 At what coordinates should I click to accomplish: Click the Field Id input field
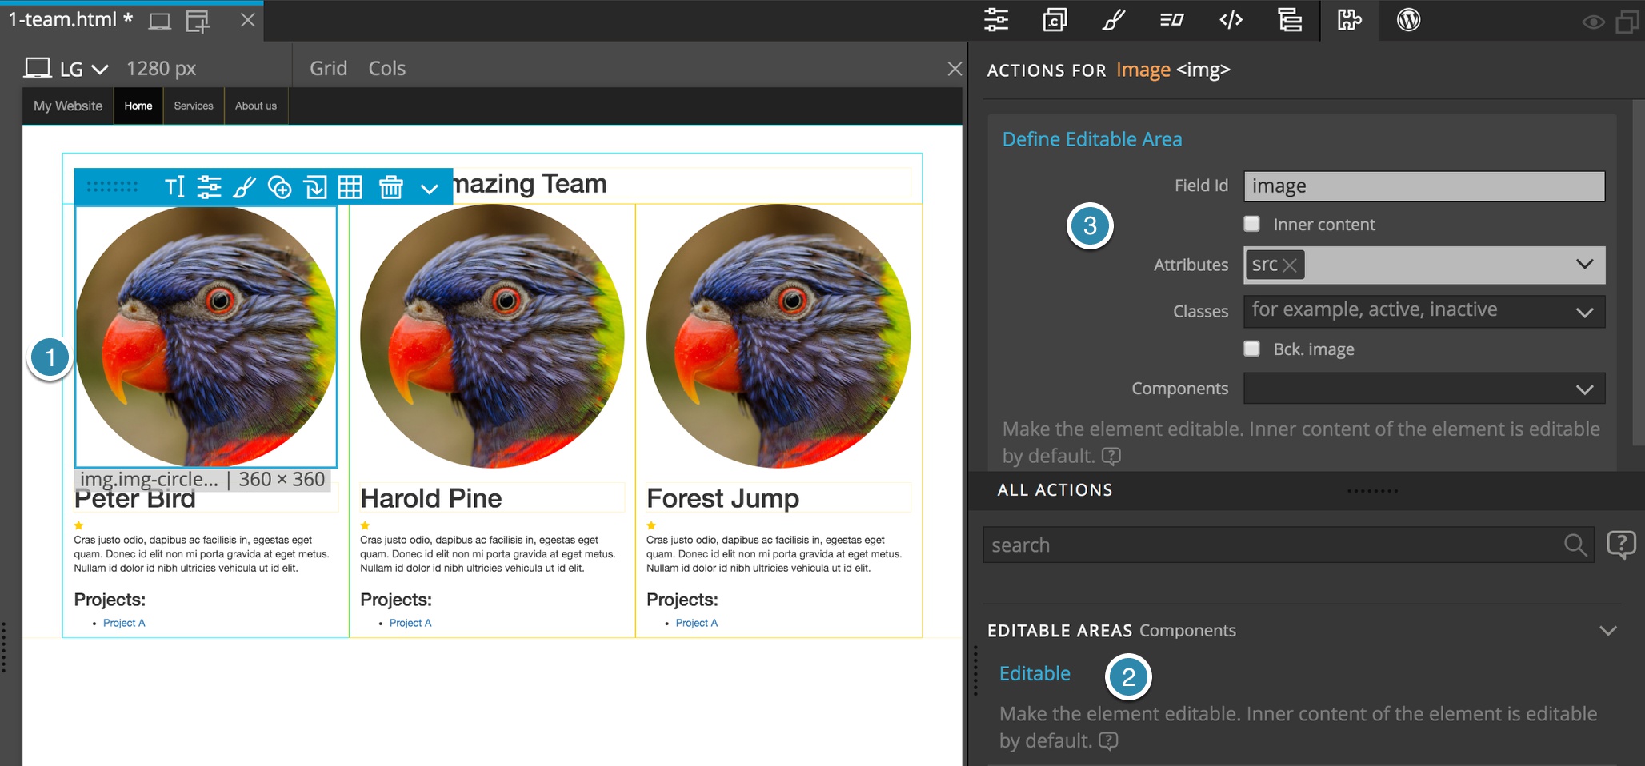pyautogui.click(x=1424, y=186)
